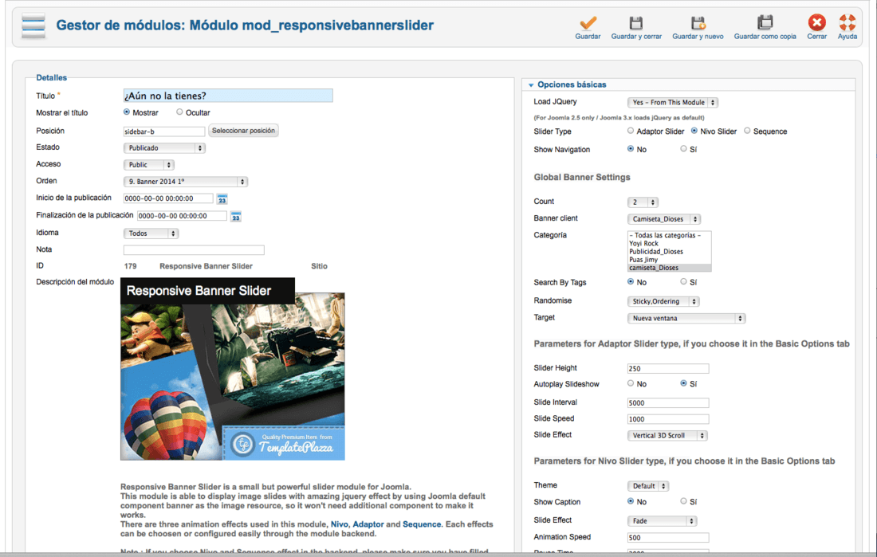Follow the Adaptor link in description

pos(368,524)
